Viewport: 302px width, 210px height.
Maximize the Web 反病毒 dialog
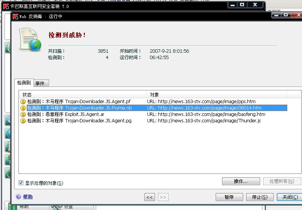[286, 15]
